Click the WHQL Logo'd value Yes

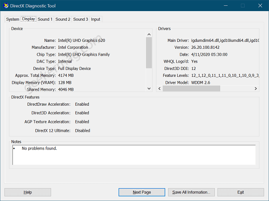194,61
